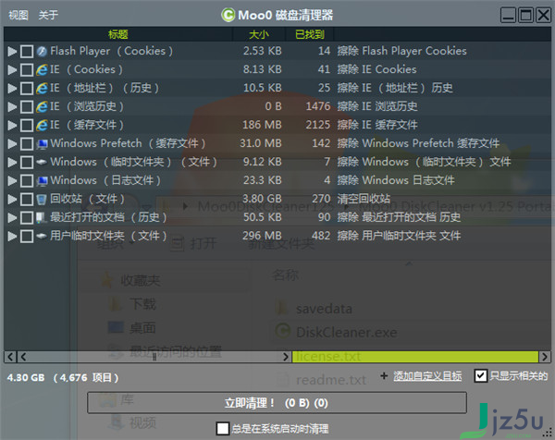
Task: Check the 最近打开的文档 (历史) checkbox
Action: pos(27,217)
